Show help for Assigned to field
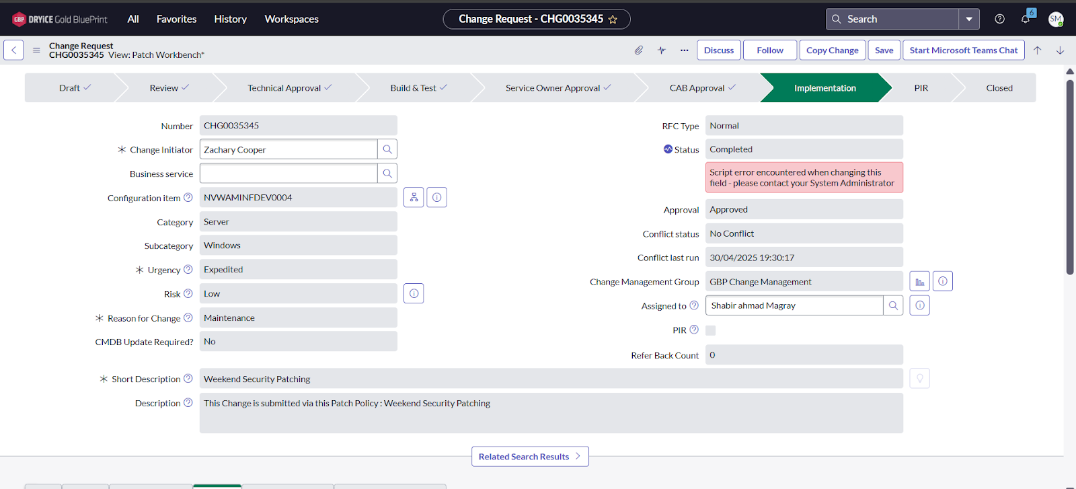 tap(694, 305)
